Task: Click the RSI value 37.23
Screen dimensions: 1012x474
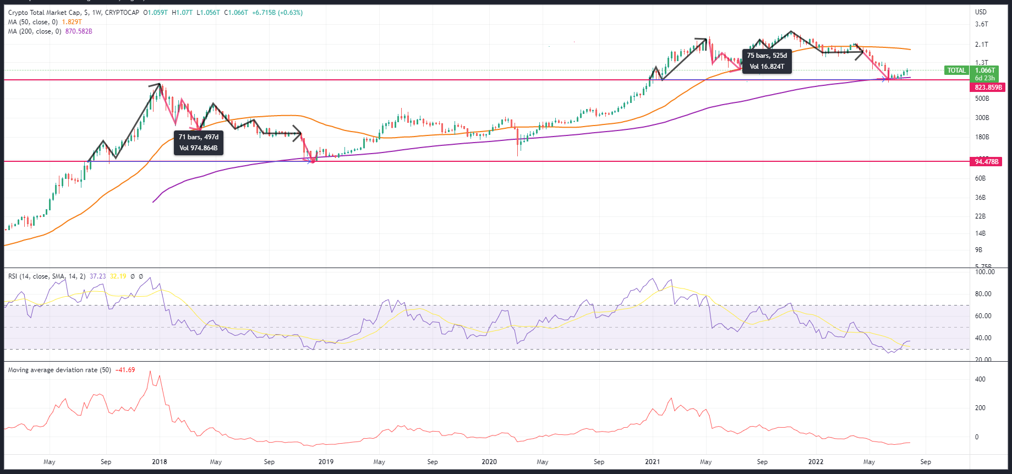Action: pos(97,276)
